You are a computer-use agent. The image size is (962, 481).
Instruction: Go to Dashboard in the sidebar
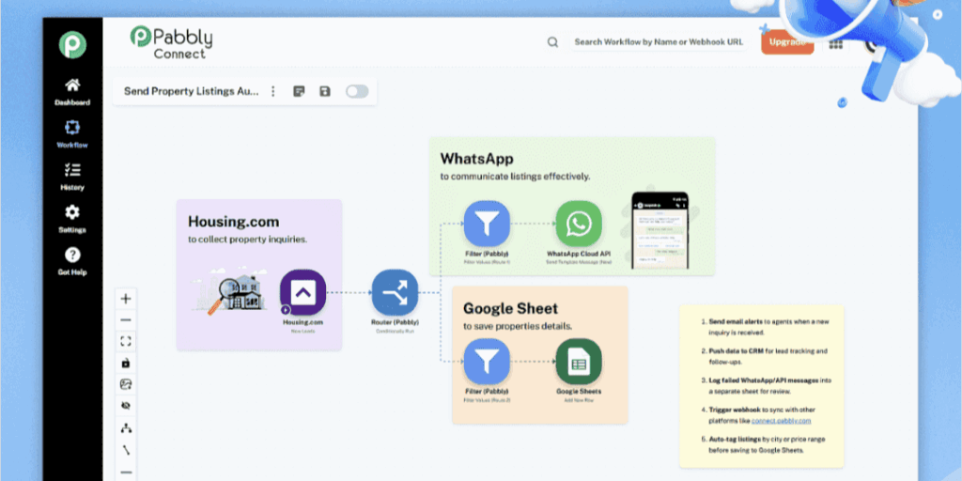coord(72,91)
